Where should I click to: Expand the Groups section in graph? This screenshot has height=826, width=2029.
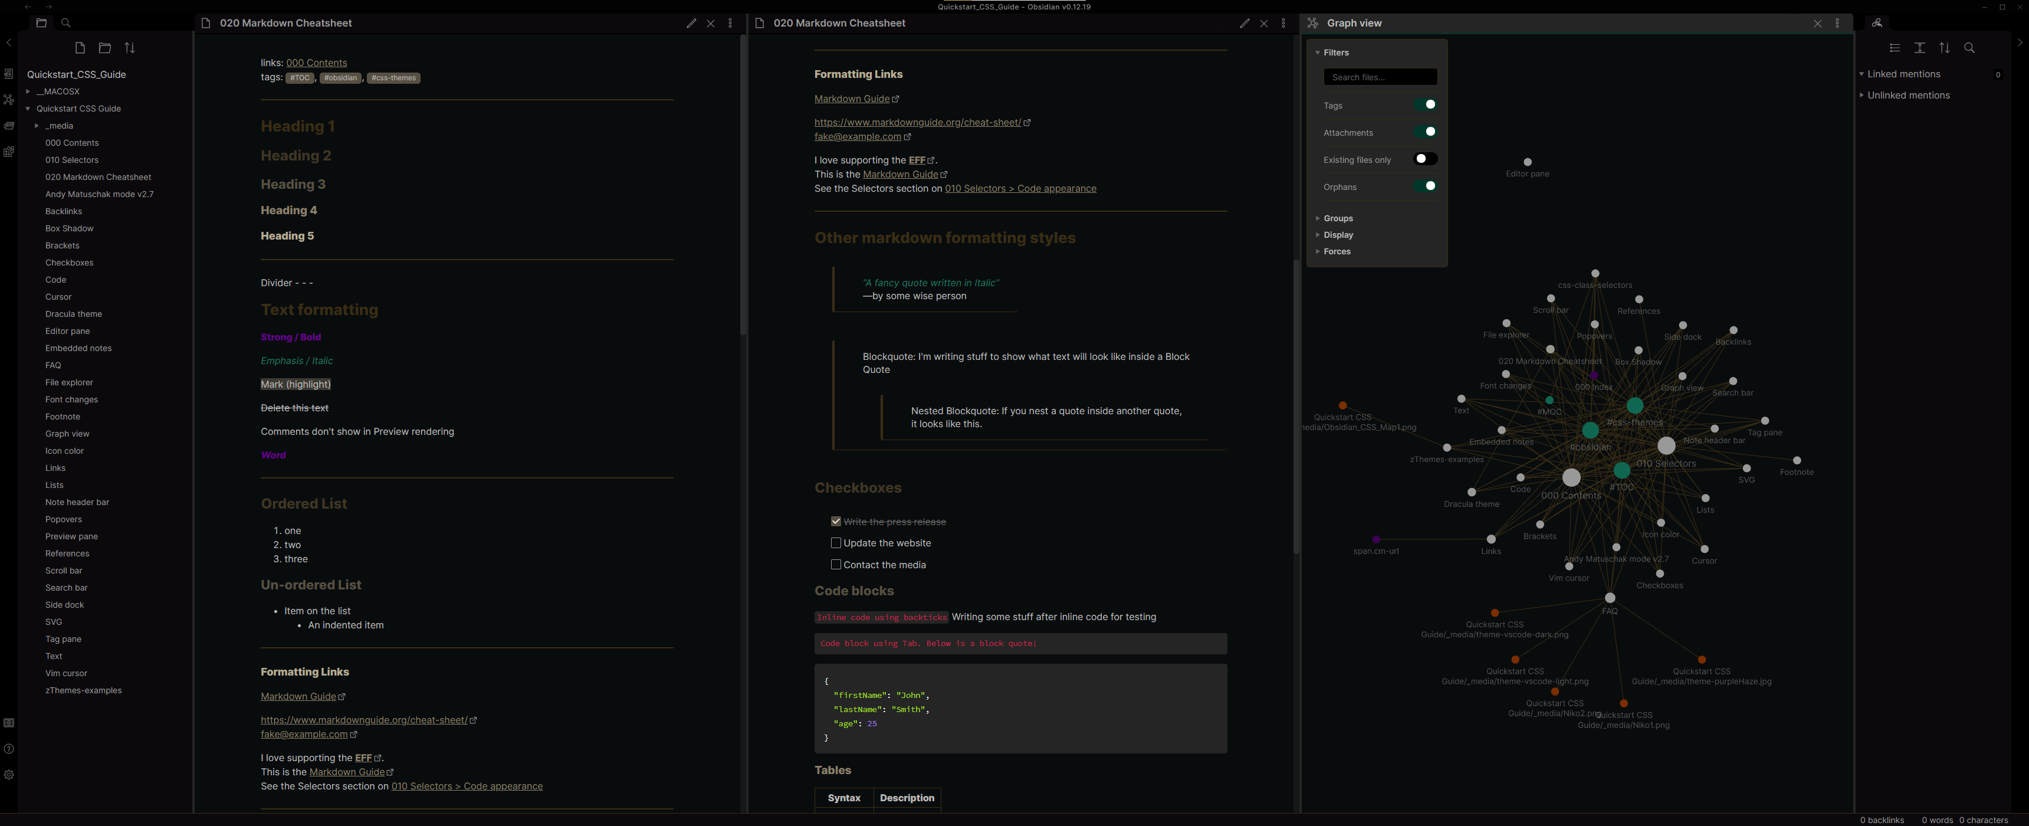[1338, 218]
